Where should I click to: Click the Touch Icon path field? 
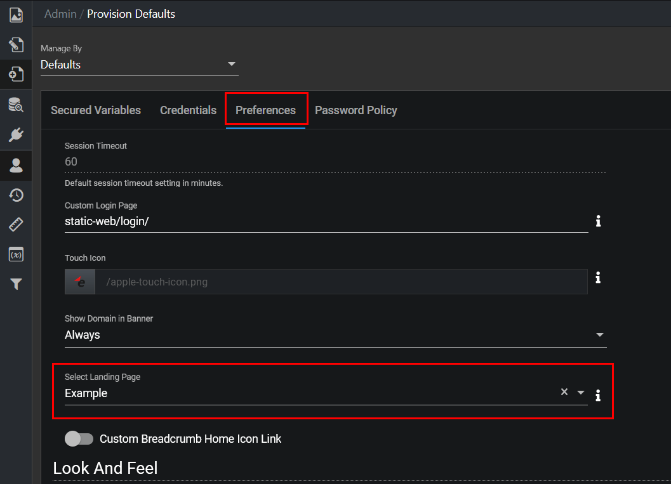coord(341,282)
